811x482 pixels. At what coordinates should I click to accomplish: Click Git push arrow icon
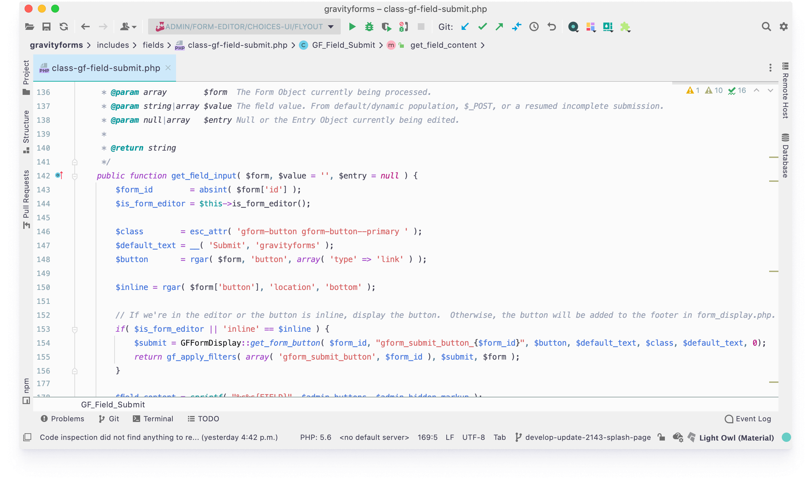click(499, 27)
